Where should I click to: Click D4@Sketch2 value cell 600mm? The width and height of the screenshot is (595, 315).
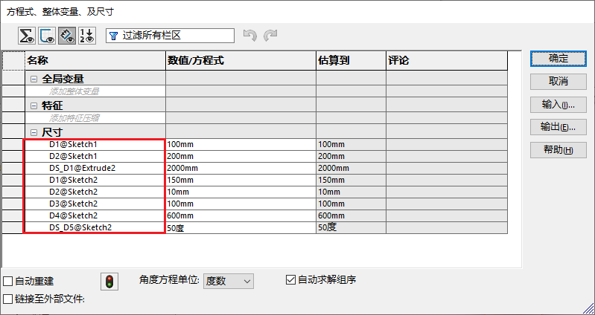[241, 215]
